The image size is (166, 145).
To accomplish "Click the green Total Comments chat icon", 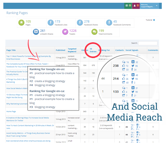I will (x=94, y=32).
